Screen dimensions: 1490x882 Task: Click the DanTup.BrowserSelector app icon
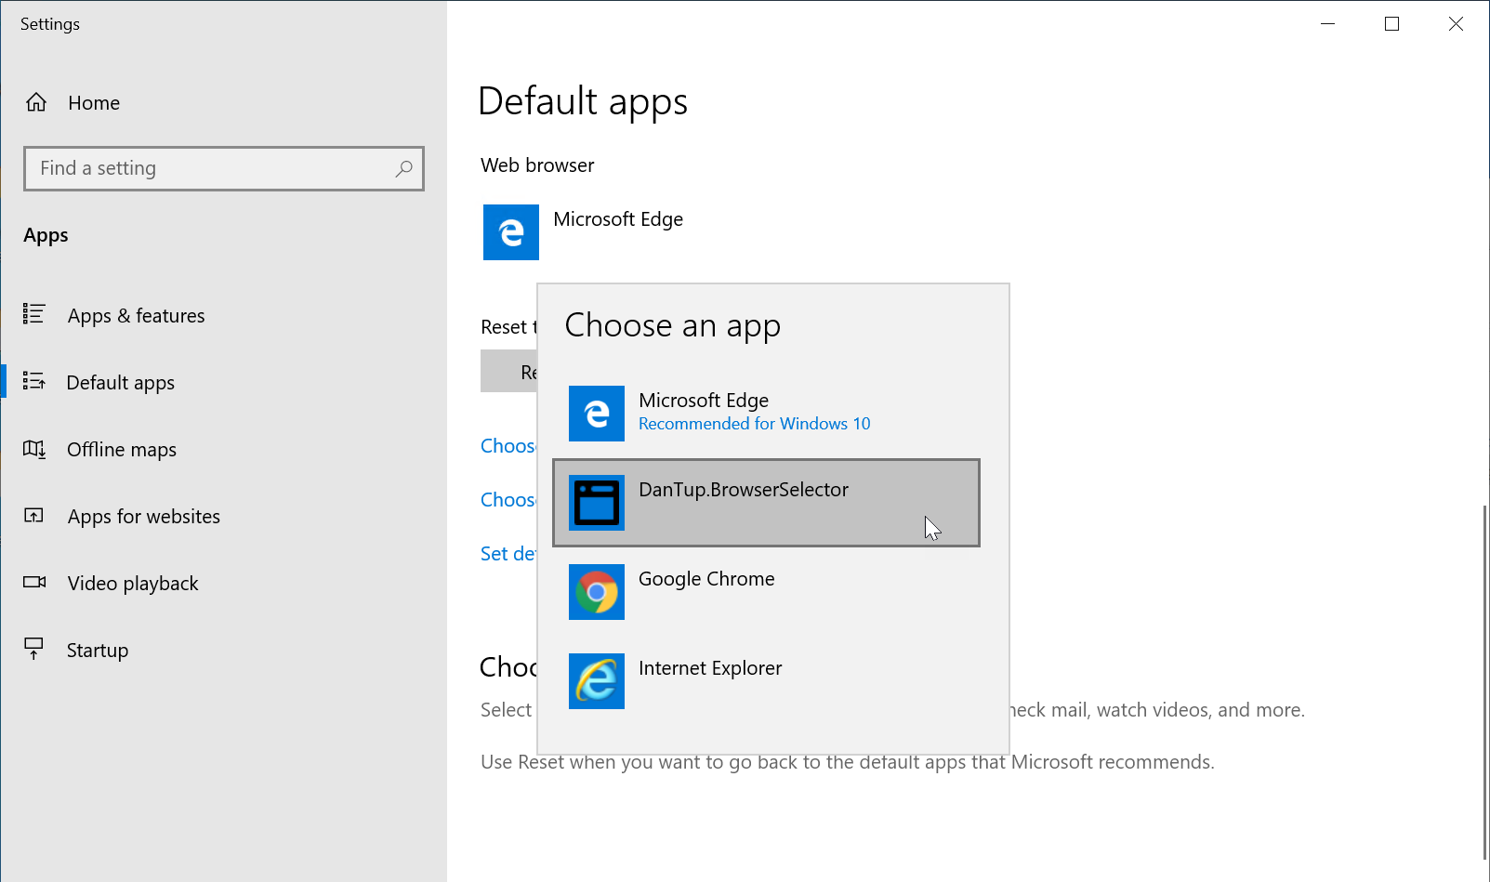point(597,503)
